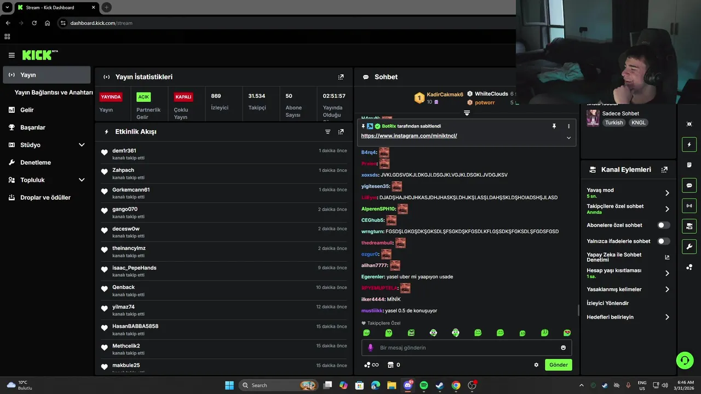The height and width of the screenshot is (394, 701).
Task: Click the purple microphone icon in chat input
Action: click(370, 347)
